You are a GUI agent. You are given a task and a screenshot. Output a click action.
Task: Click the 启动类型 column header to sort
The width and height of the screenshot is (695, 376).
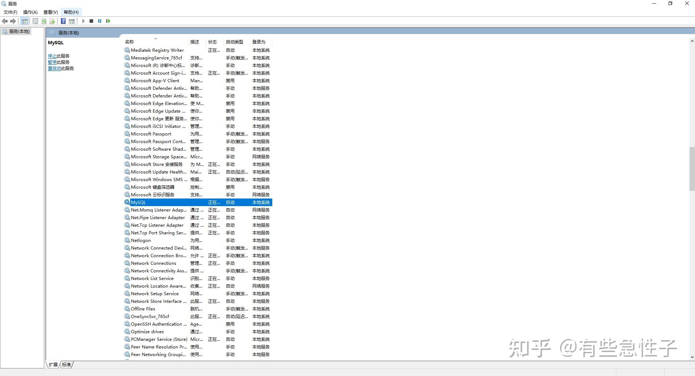point(235,41)
